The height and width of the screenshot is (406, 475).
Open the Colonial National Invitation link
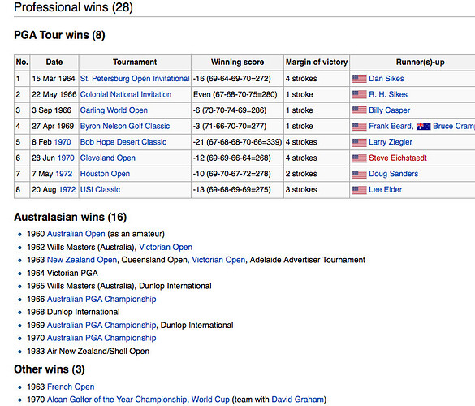pos(126,94)
